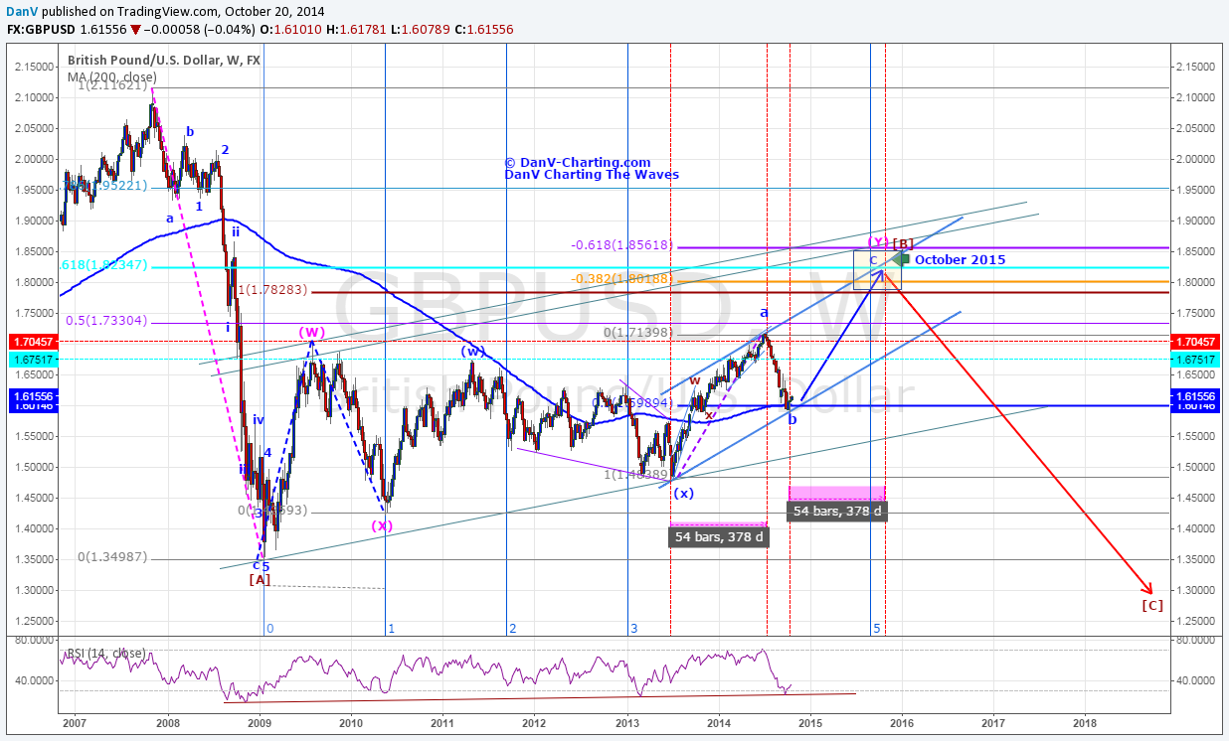The image size is (1229, 741).
Task: Click the 2012 year label on the time axis
Action: pos(535,725)
